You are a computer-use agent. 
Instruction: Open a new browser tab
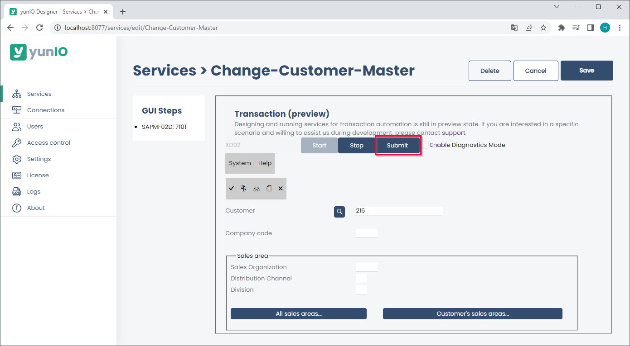click(123, 12)
